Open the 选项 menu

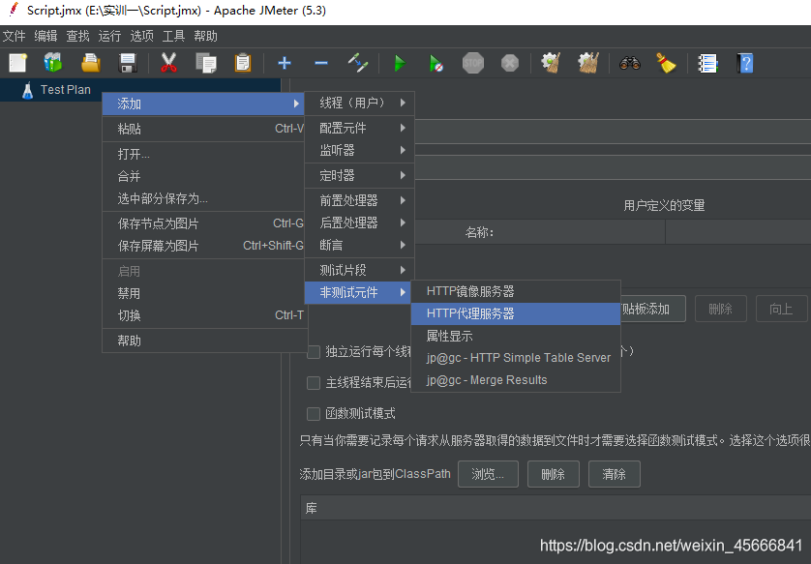click(x=141, y=36)
